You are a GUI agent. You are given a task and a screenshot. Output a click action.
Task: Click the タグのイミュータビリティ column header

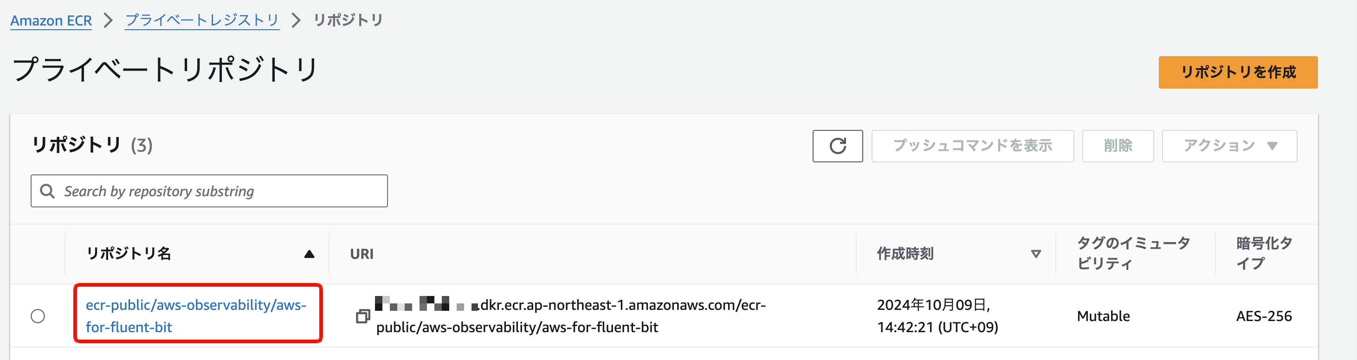coord(1132,253)
